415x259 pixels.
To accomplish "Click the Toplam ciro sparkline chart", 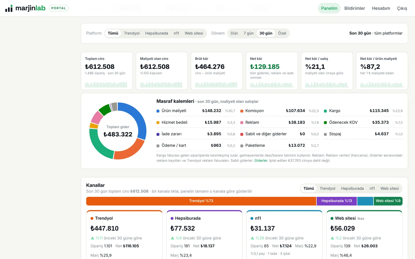I will click(106, 85).
